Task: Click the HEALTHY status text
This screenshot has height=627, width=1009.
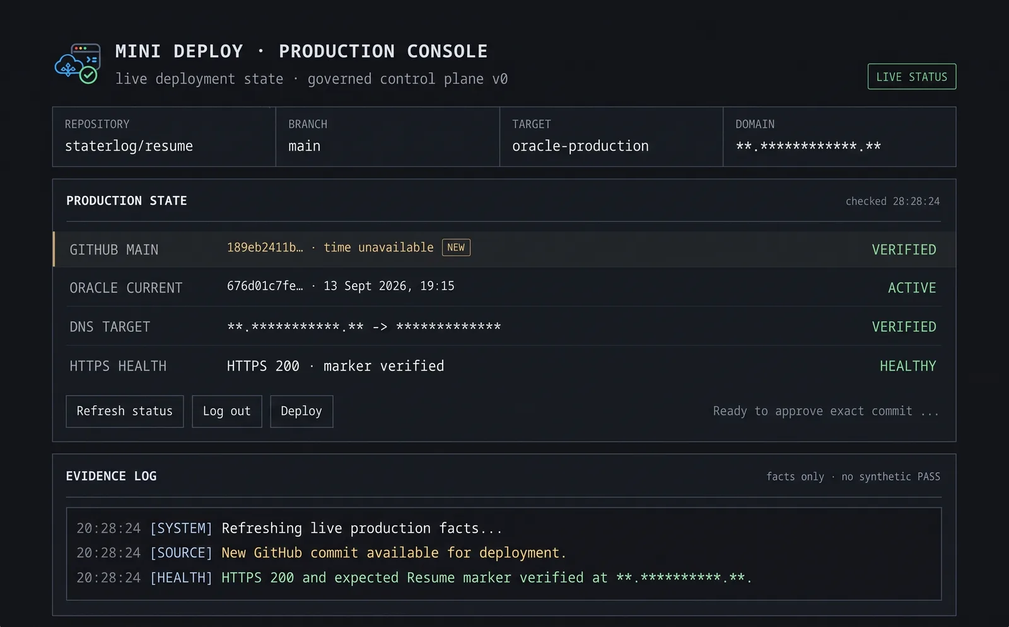Action: [x=908, y=366]
